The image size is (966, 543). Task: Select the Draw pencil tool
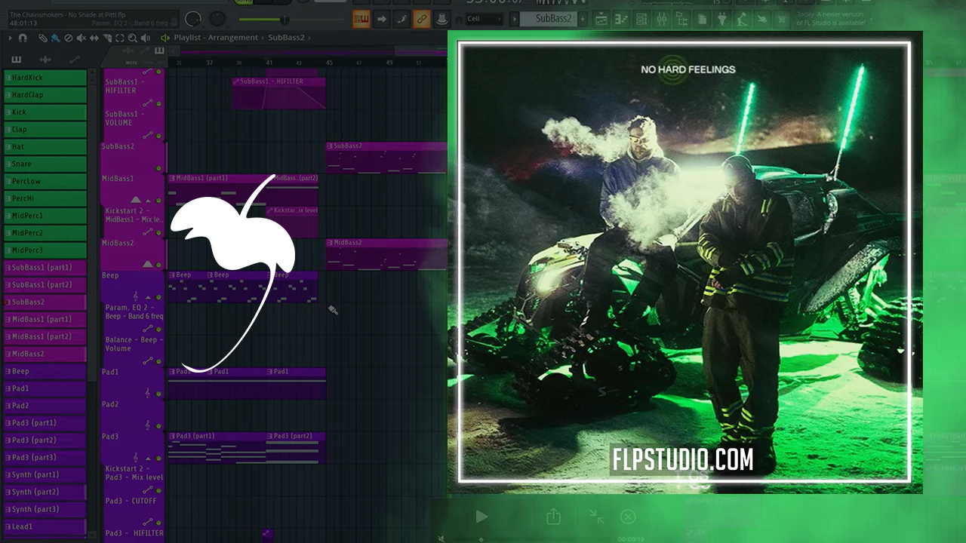pos(43,38)
